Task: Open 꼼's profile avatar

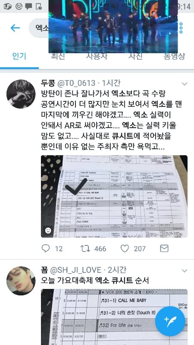Action: 21,281
